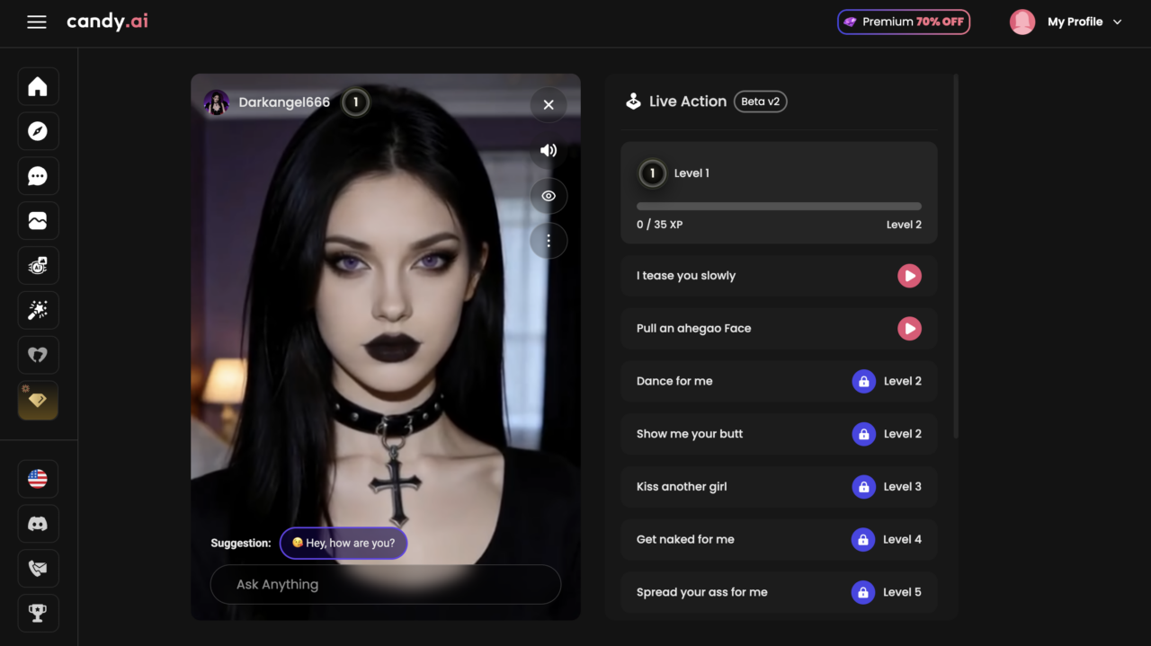Click the Darkangel666 name text
The width and height of the screenshot is (1151, 646).
(284, 102)
